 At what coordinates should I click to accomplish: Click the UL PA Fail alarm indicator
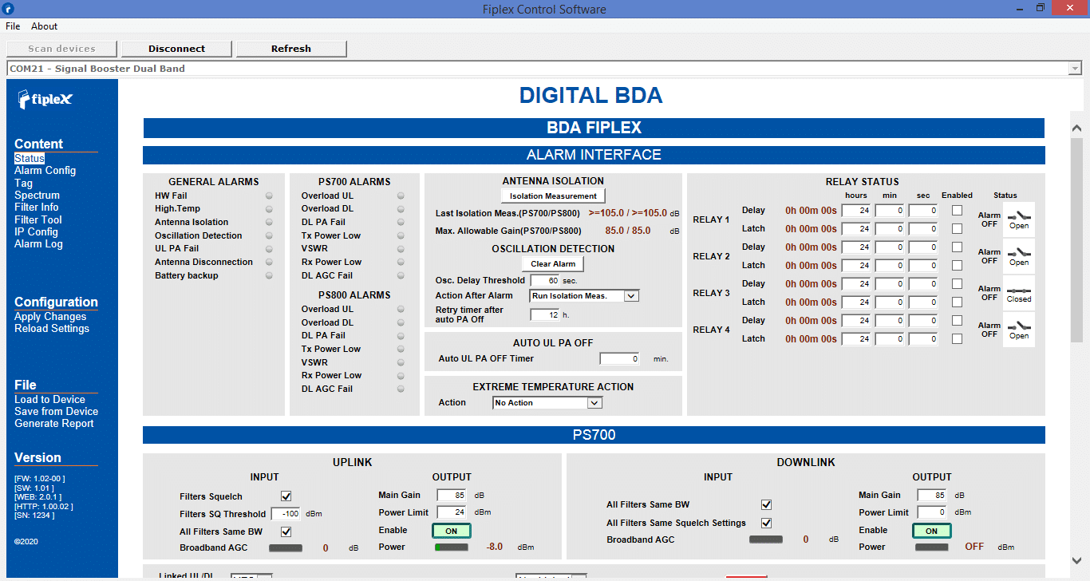(269, 249)
